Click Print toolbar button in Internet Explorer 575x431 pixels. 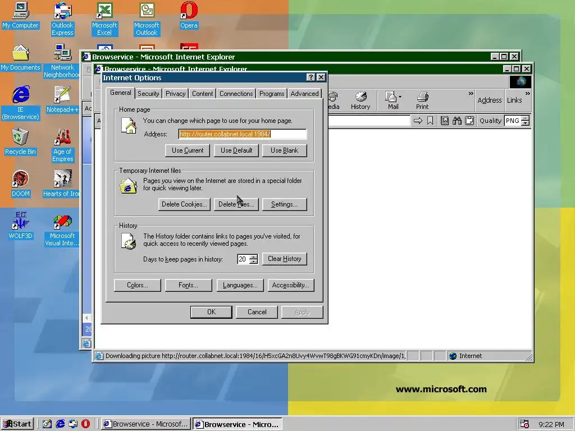(x=422, y=100)
